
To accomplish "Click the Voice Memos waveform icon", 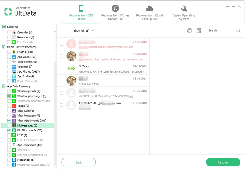I will click(14, 62).
